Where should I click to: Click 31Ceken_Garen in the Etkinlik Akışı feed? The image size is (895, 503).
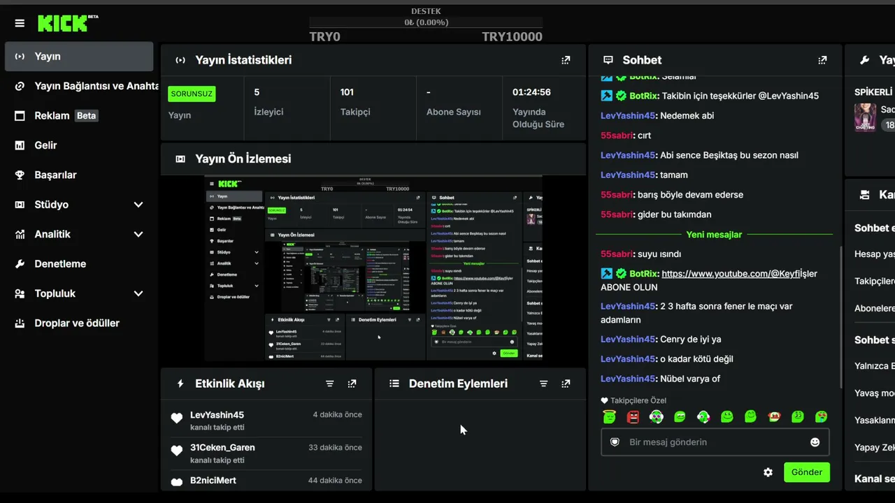(x=222, y=448)
